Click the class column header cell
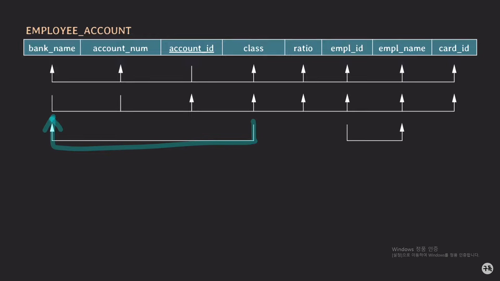This screenshot has width=500, height=281. pos(253,48)
